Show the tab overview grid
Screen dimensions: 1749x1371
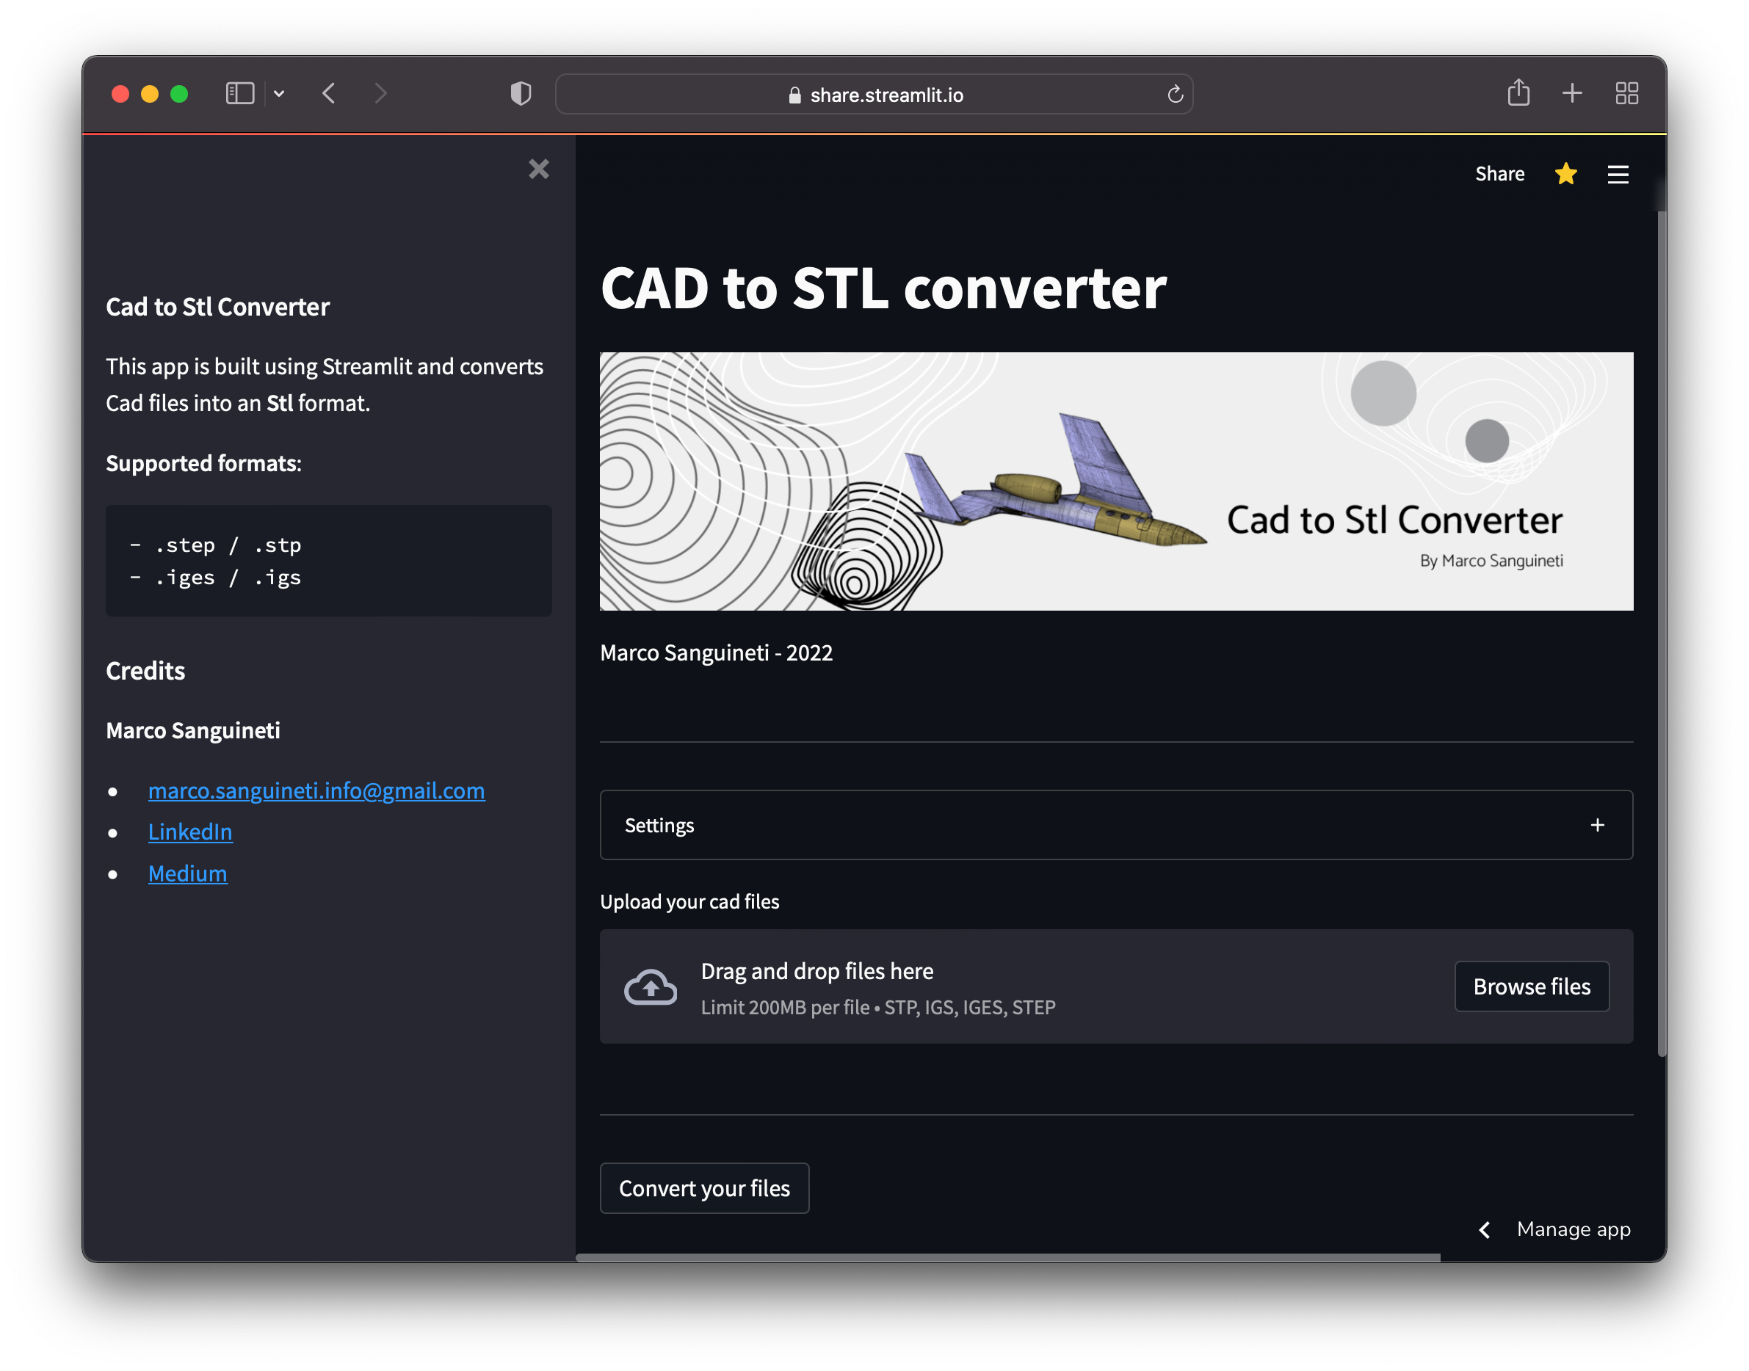(x=1626, y=93)
